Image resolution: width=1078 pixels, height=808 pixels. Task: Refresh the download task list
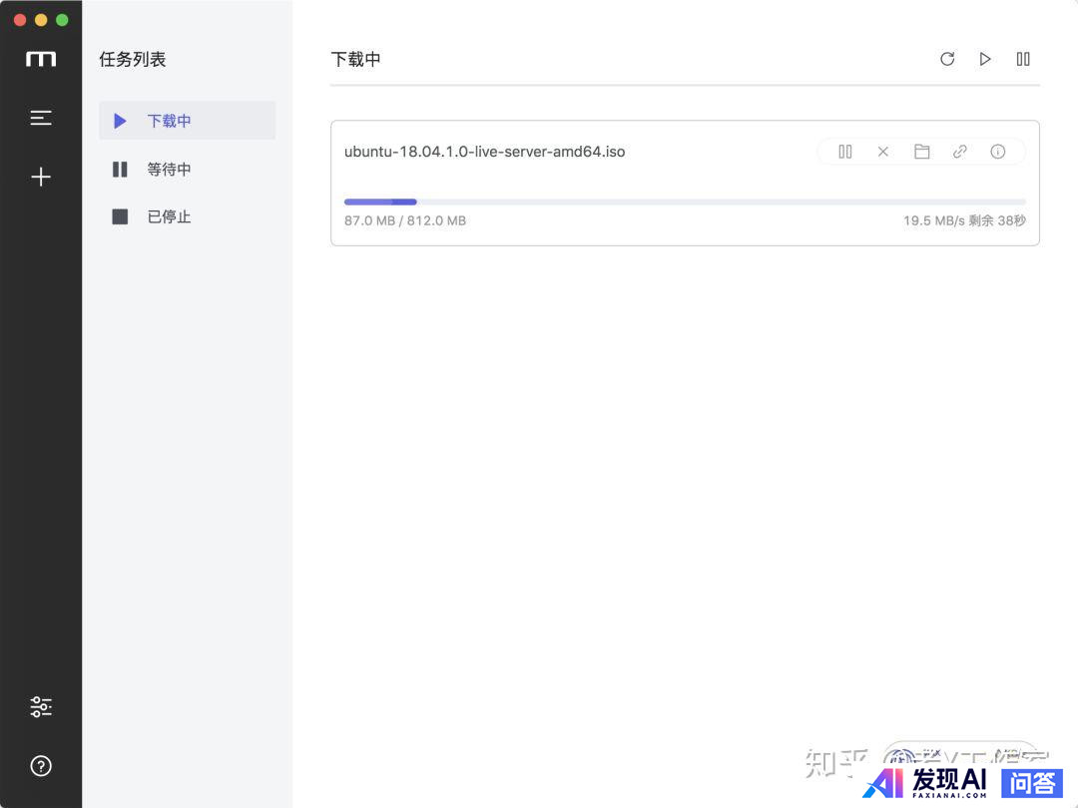tap(947, 59)
